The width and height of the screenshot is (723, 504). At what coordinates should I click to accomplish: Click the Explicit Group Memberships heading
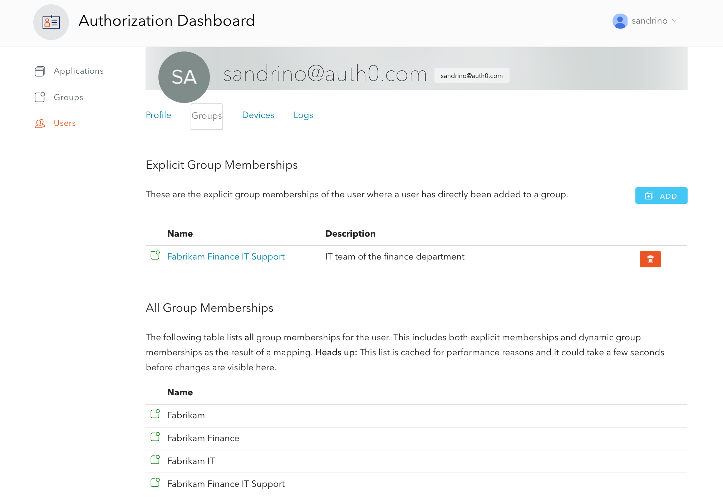click(222, 165)
